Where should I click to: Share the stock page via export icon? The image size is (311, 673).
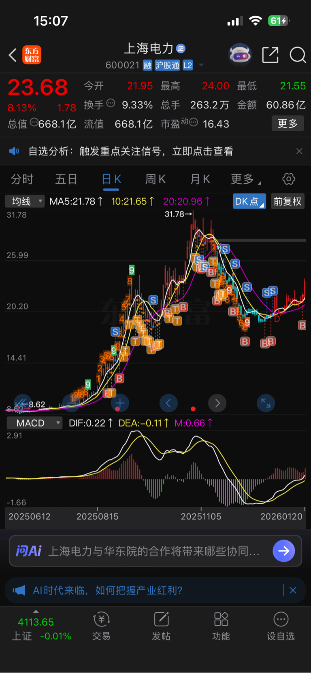pos(270,55)
